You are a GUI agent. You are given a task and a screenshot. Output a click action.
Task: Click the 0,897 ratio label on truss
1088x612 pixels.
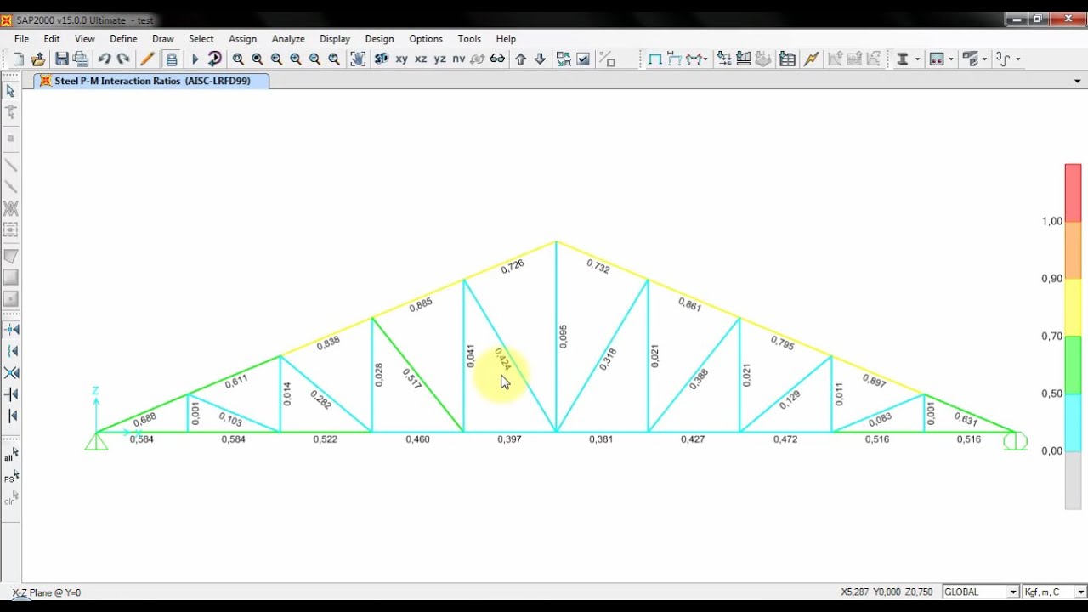[874, 380]
